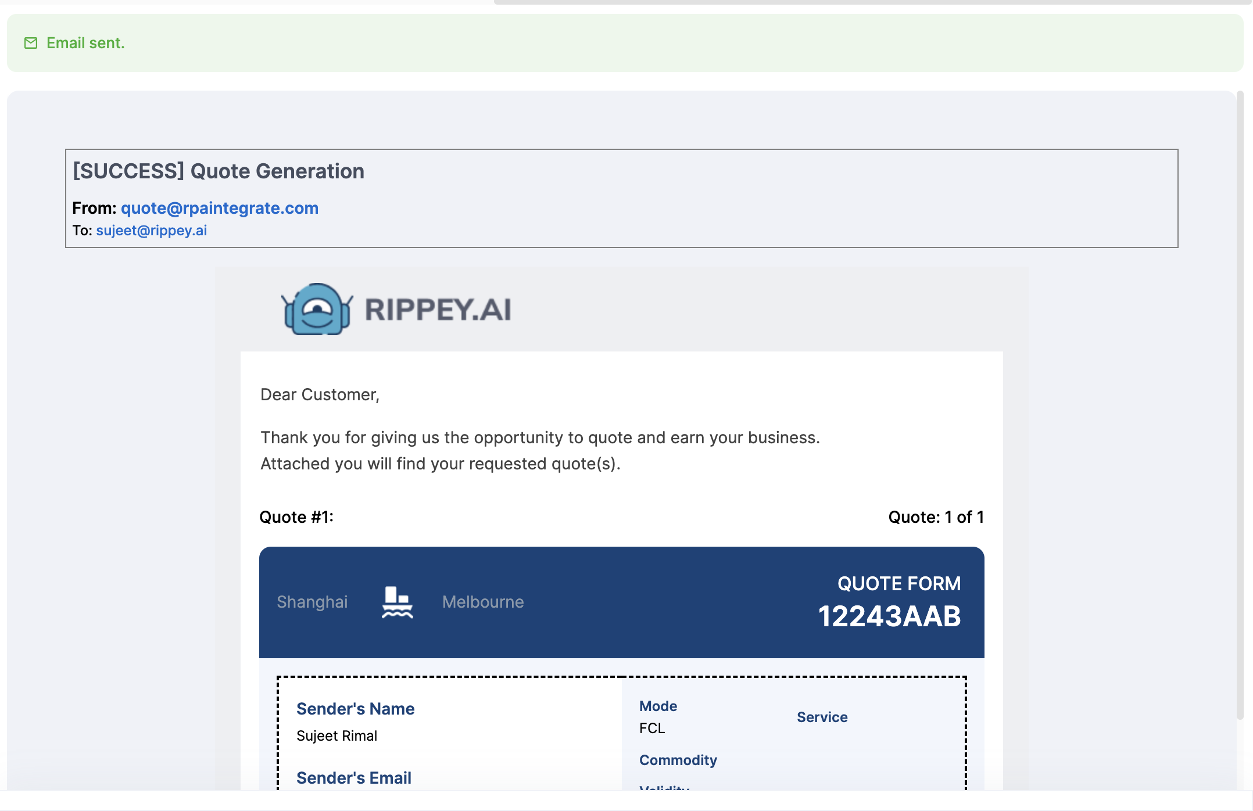The image size is (1253, 811).
Task: Click the QUOTE FORM header title
Action: coord(898,583)
